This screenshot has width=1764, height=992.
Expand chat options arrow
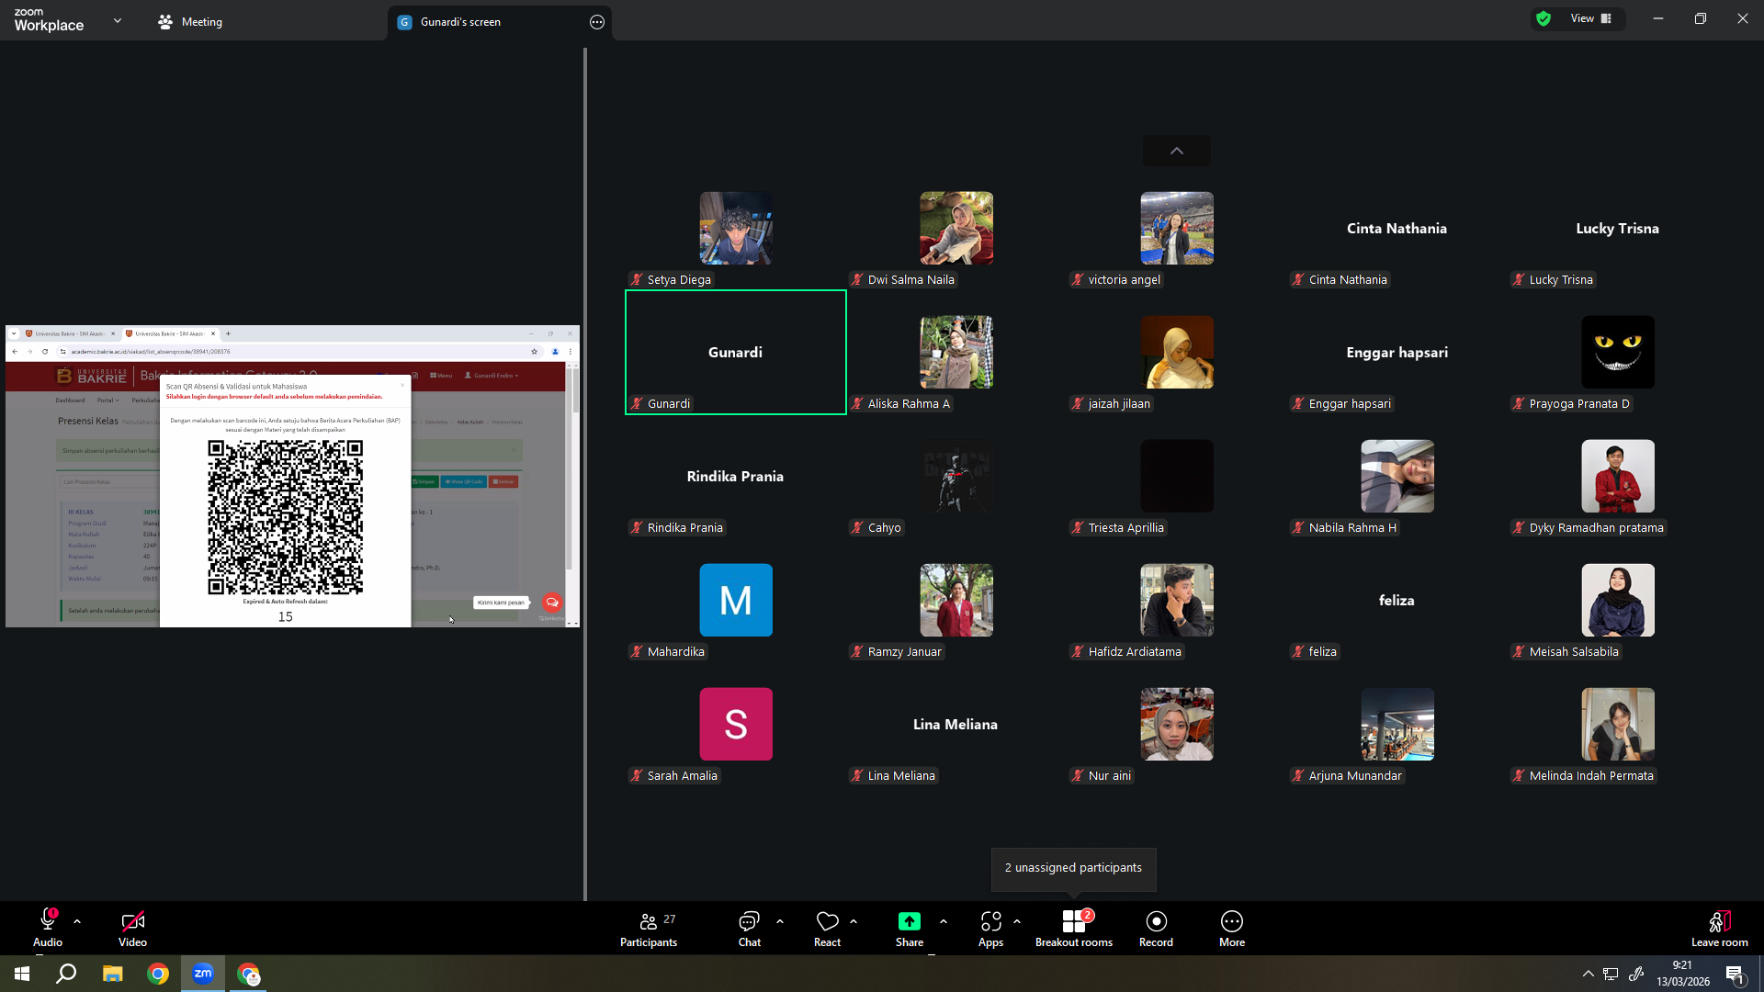tap(780, 921)
